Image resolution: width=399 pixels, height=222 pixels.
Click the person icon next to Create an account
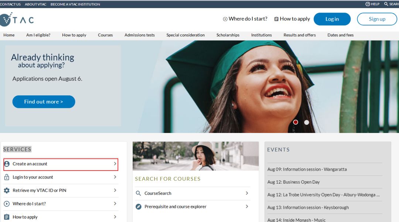7,164
